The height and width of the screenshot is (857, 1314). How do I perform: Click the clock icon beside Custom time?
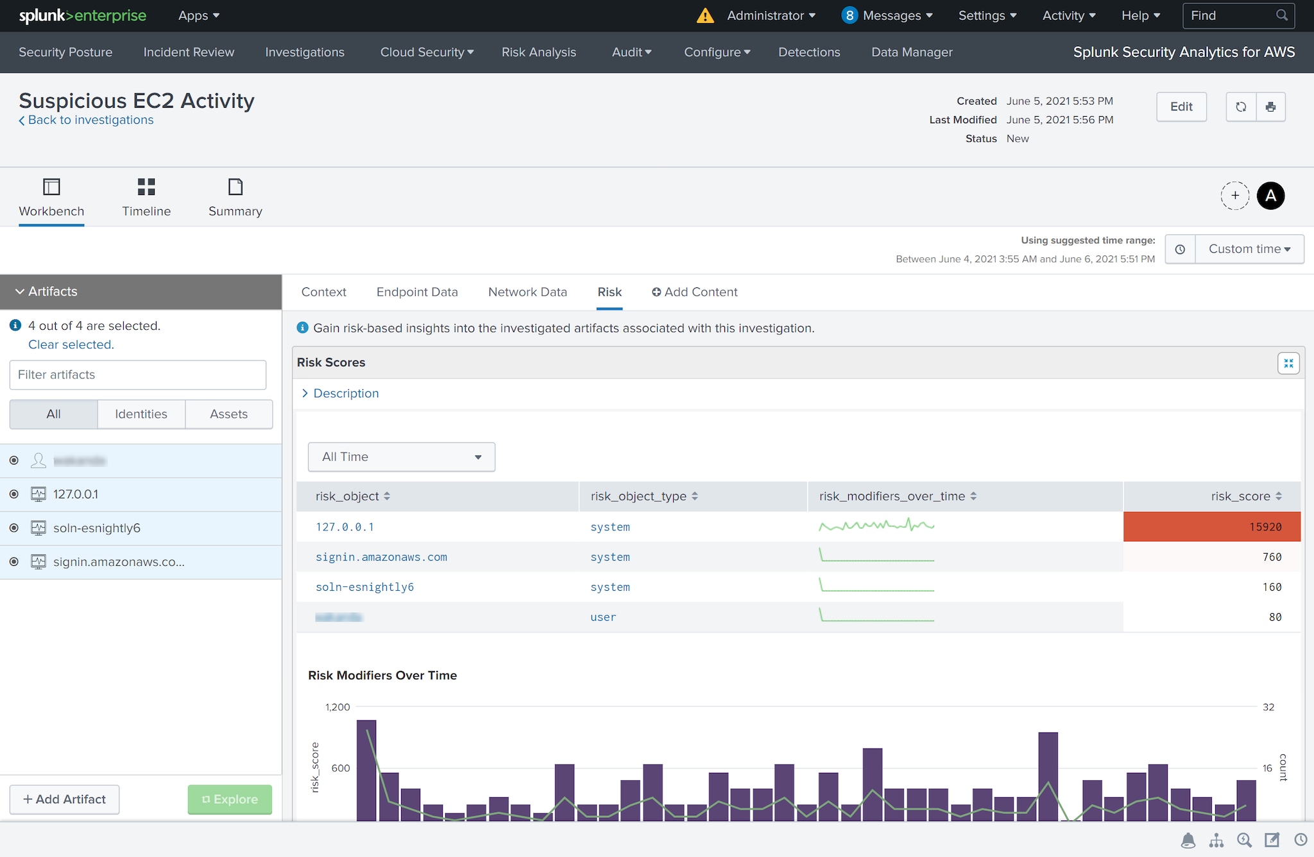click(1180, 249)
